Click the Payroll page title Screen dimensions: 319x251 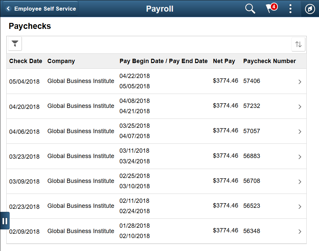(160, 9)
